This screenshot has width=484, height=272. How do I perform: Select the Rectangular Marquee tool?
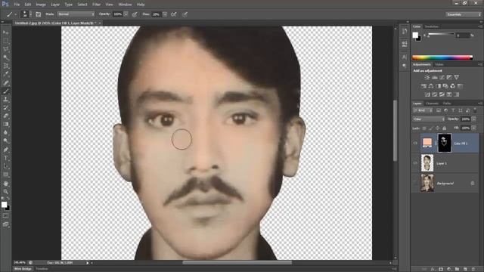click(5, 41)
